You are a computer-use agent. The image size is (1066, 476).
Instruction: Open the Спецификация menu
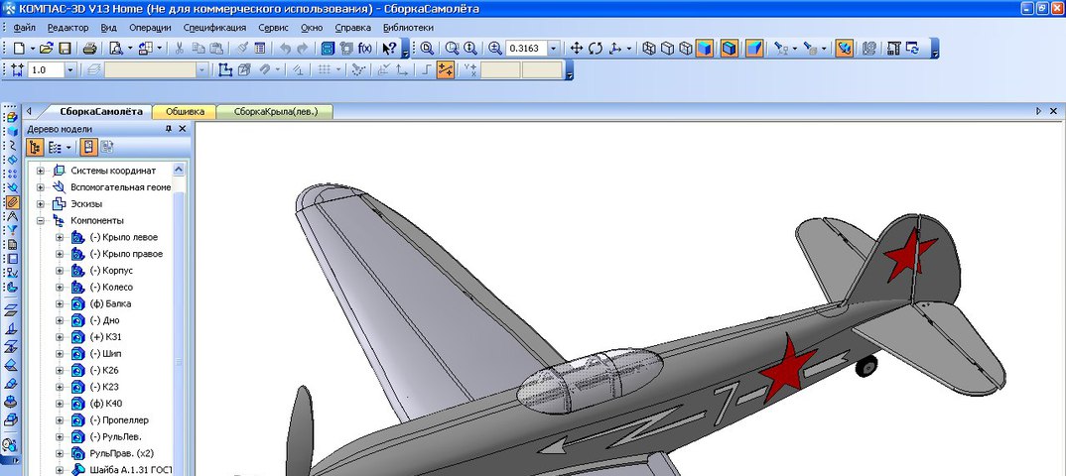click(214, 28)
